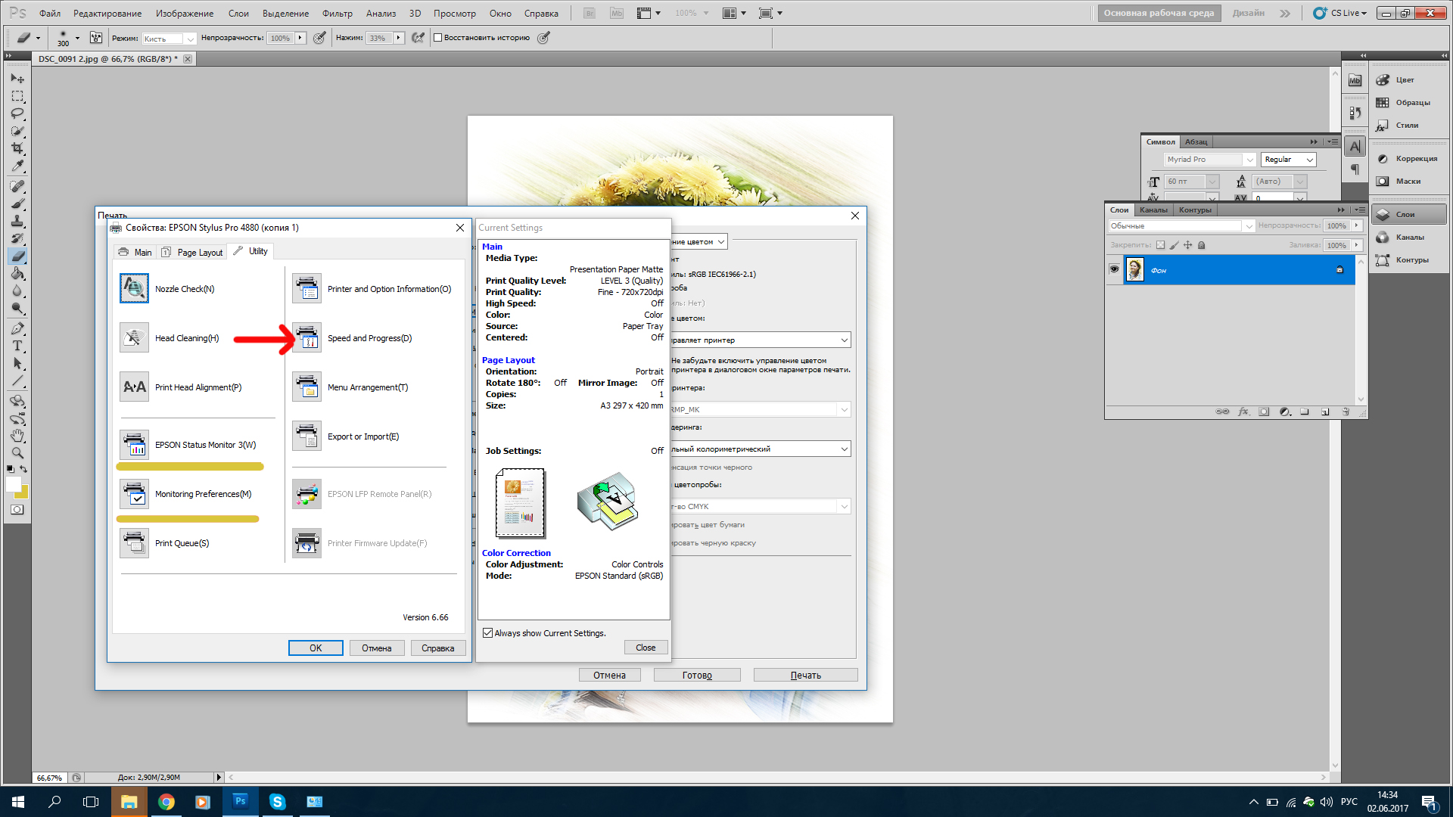Click the layer opacity 100% field
The height and width of the screenshot is (817, 1453).
(x=1336, y=226)
